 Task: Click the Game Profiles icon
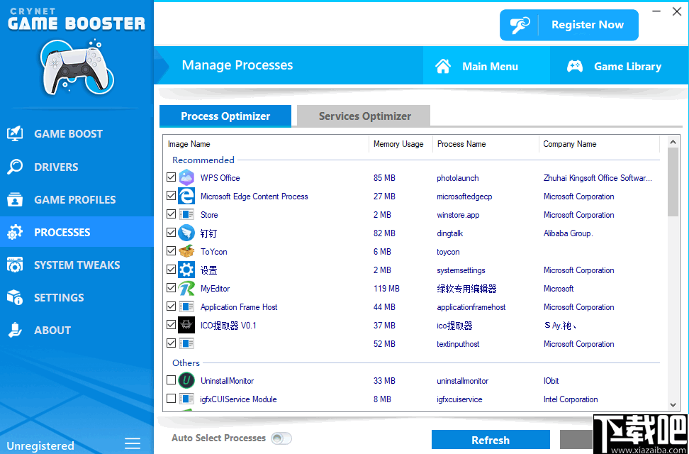[x=15, y=199]
